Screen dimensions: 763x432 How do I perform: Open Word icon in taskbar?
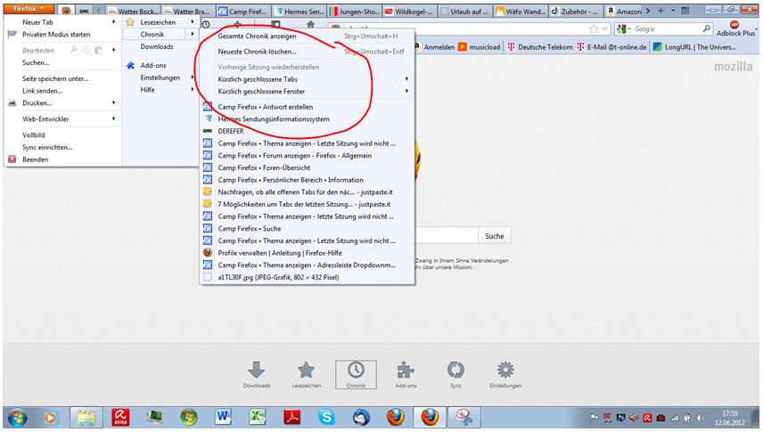(223, 418)
